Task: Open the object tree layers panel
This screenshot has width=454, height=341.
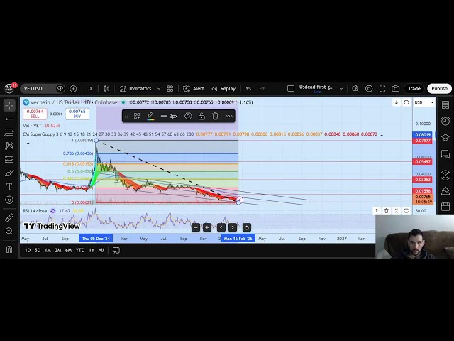Action: pos(445,137)
